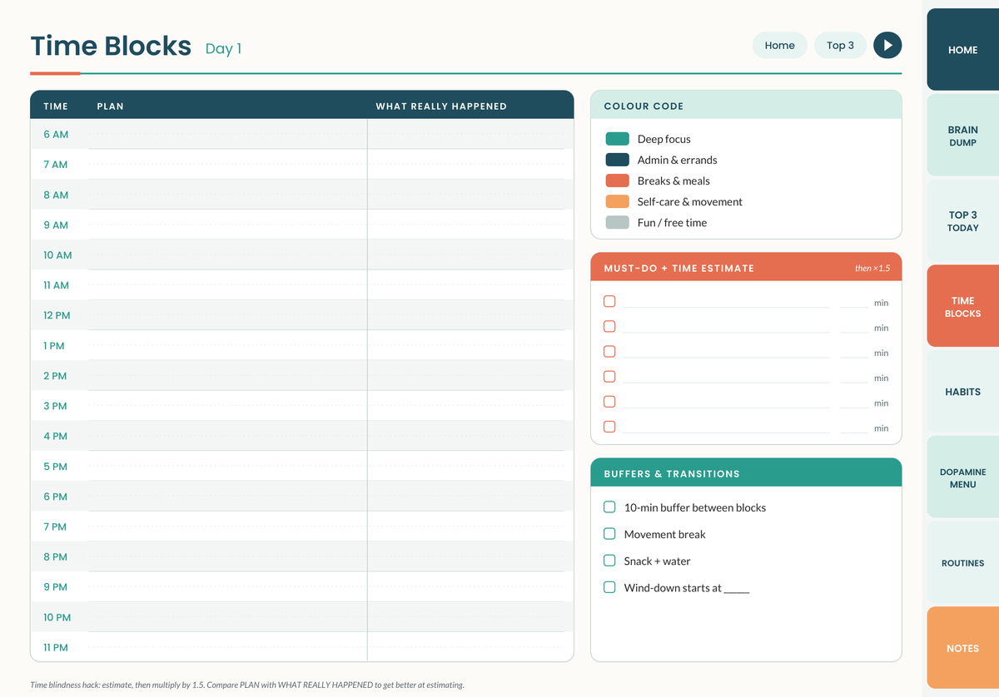Image resolution: width=999 pixels, height=697 pixels.
Task: Click the first must-do minutes field
Action: 854,302
